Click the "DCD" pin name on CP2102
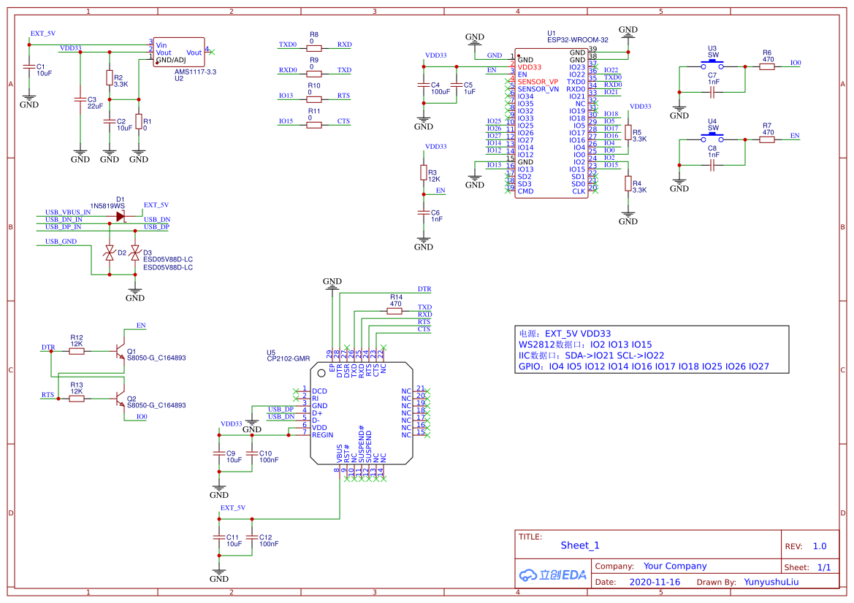The height and width of the screenshot is (603, 854). (x=320, y=391)
